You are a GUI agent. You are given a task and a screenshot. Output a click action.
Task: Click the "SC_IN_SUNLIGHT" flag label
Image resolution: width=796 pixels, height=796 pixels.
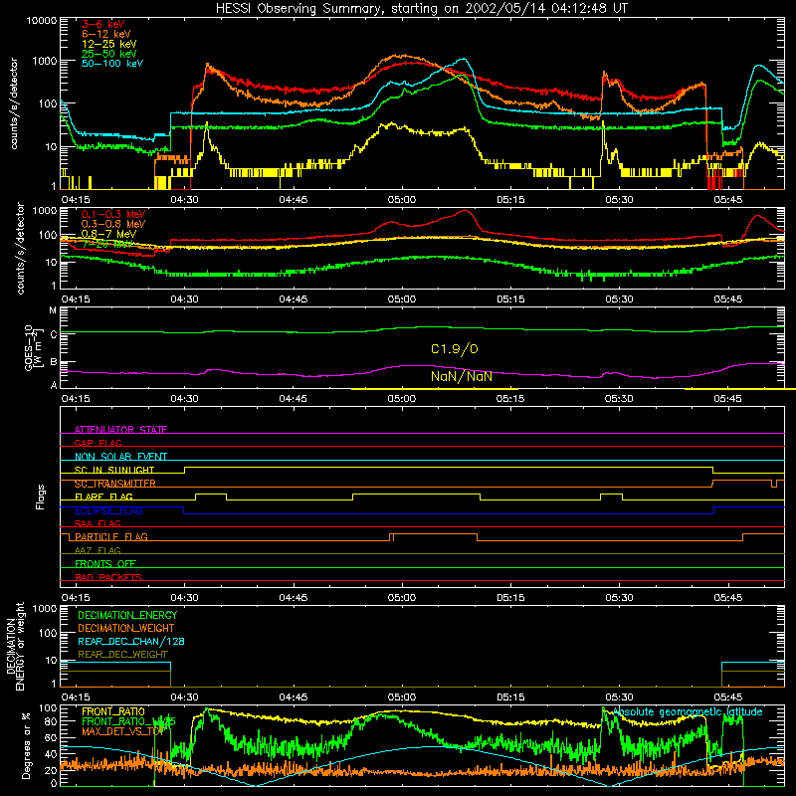pos(114,470)
